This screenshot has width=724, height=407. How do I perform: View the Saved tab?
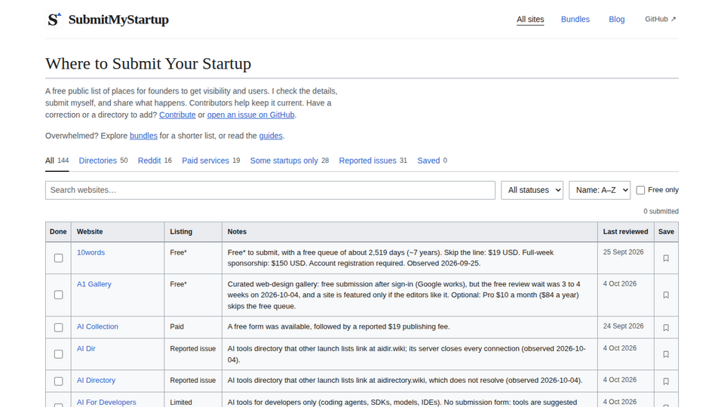point(432,161)
